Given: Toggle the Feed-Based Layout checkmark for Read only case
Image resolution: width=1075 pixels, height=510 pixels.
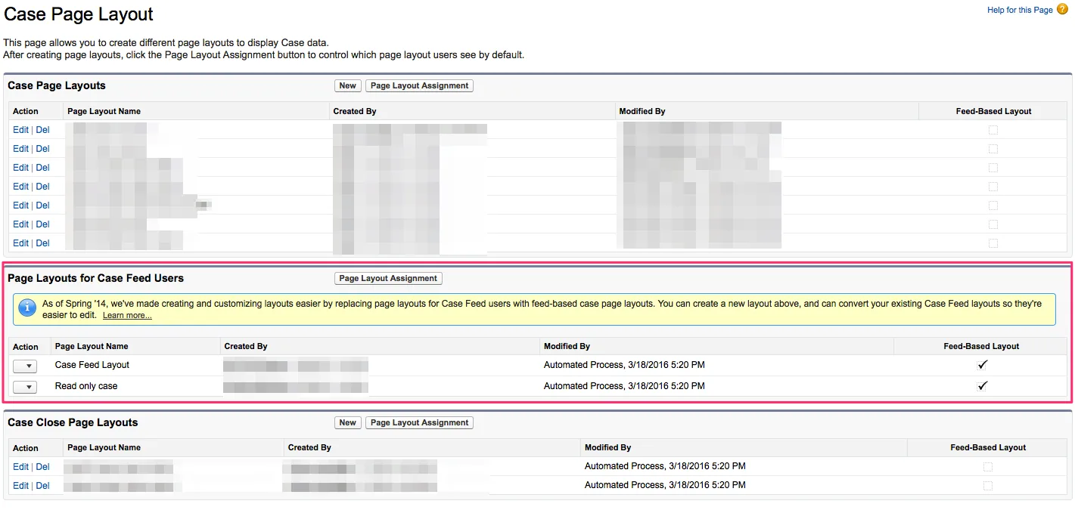Looking at the screenshot, I should coord(982,386).
